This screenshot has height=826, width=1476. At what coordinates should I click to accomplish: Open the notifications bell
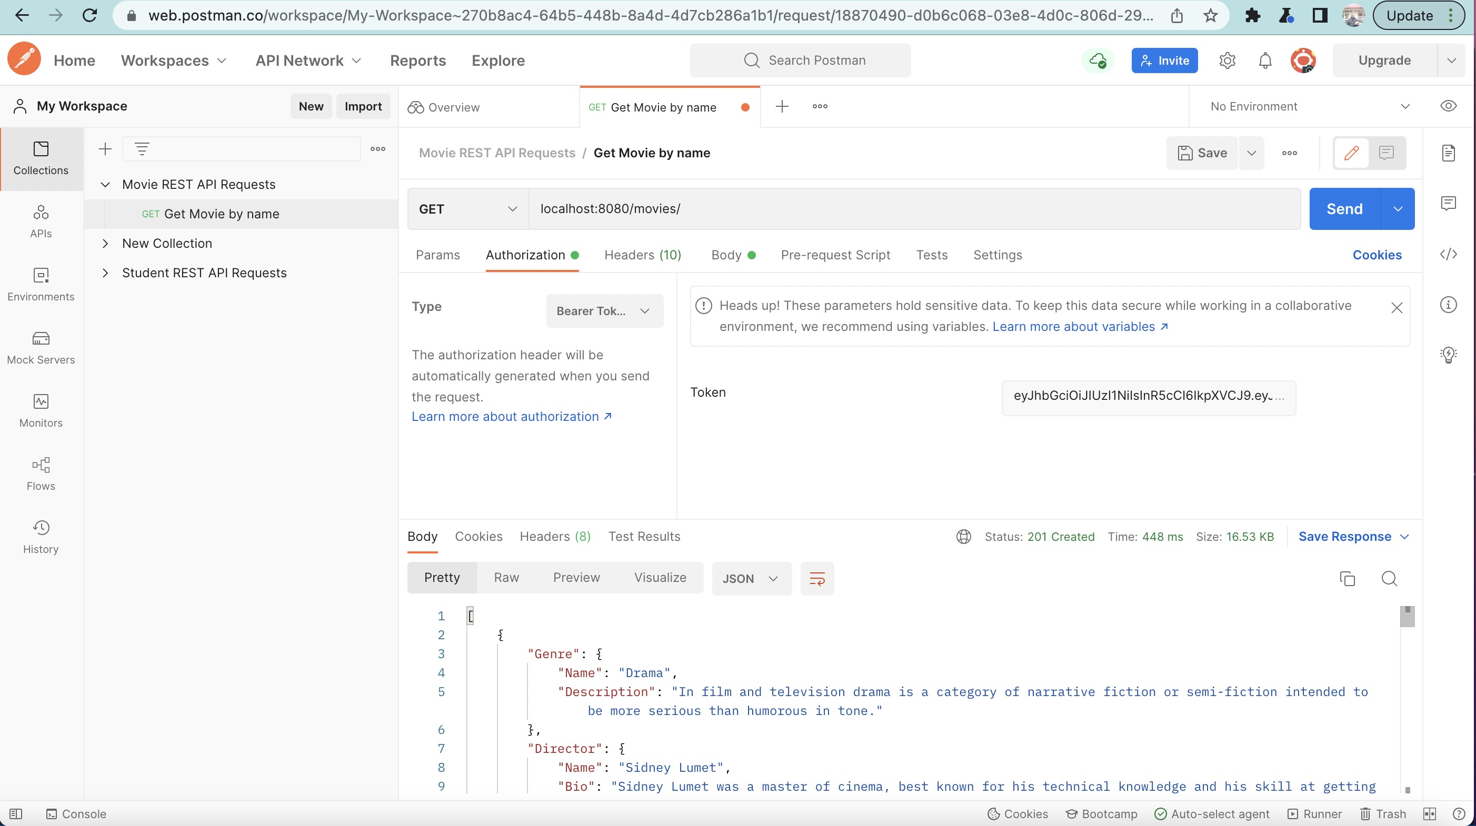(x=1265, y=60)
